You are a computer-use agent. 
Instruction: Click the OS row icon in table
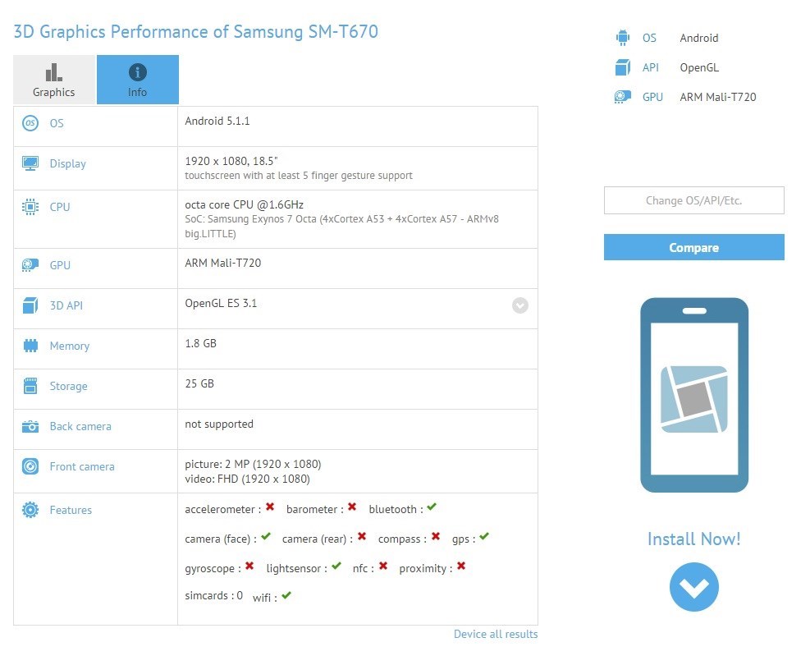[30, 123]
